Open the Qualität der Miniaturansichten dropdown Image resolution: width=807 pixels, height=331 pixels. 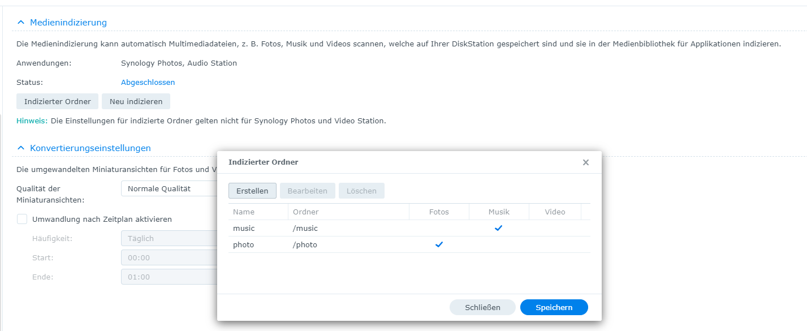coord(169,189)
